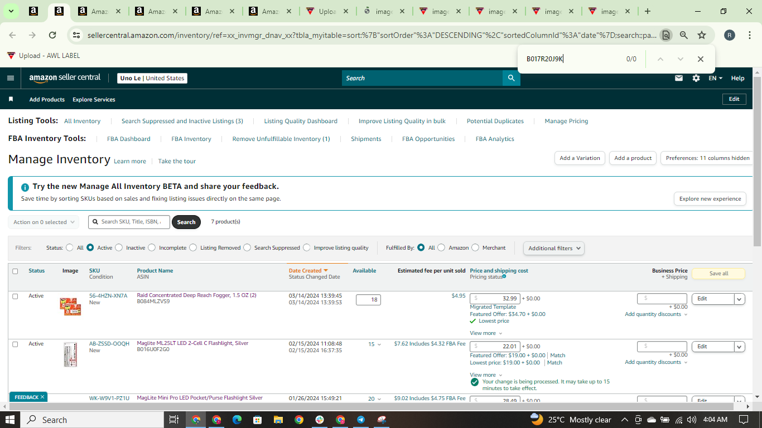Bookmark this page with the star icon
762x428 pixels.
[x=702, y=35]
